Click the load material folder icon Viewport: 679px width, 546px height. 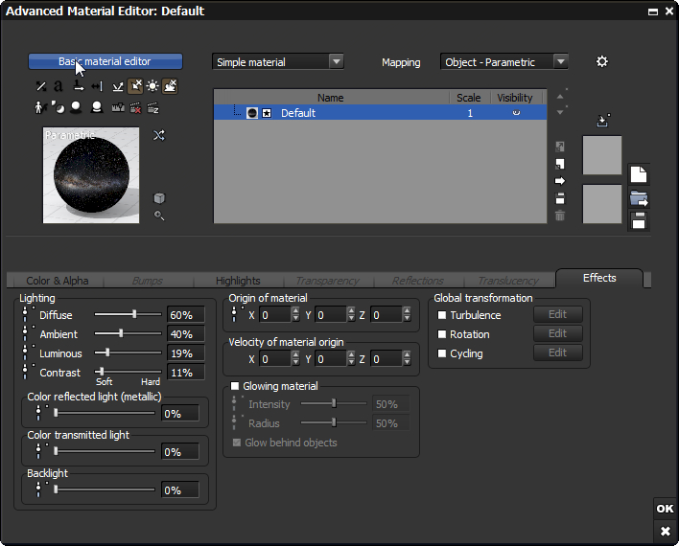coord(639,198)
